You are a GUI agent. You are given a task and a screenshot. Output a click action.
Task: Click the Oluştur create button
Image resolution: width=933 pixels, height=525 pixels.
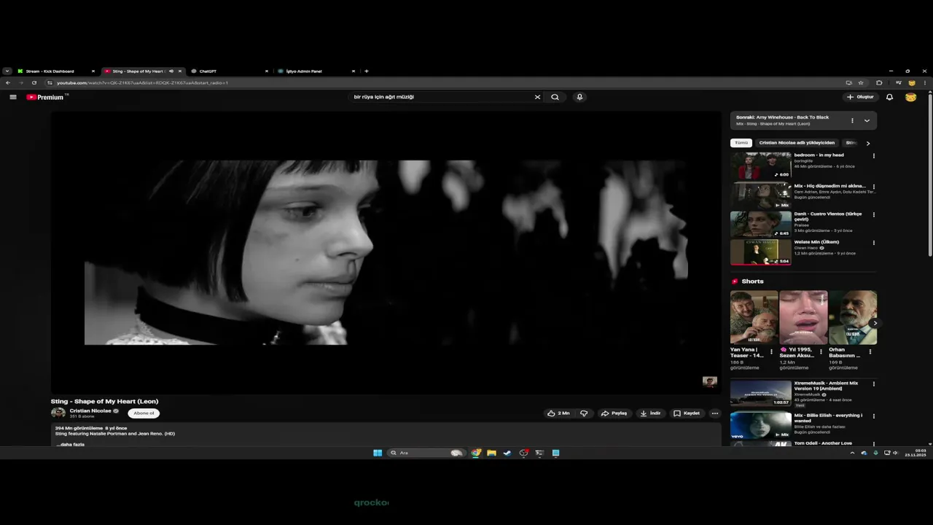(x=860, y=97)
